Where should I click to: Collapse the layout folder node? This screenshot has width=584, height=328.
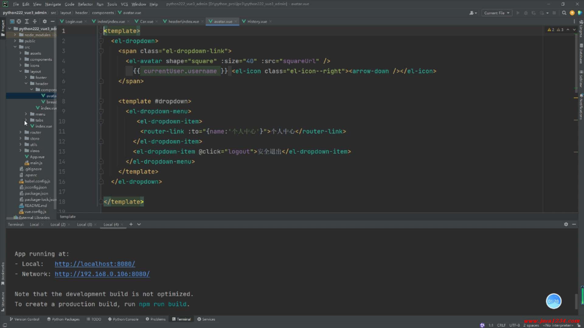20,71
